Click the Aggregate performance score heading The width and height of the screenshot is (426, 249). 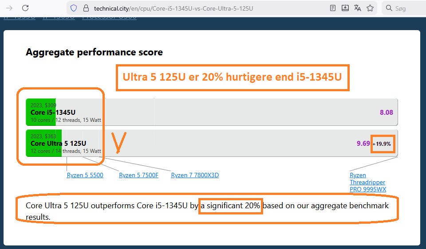point(94,52)
